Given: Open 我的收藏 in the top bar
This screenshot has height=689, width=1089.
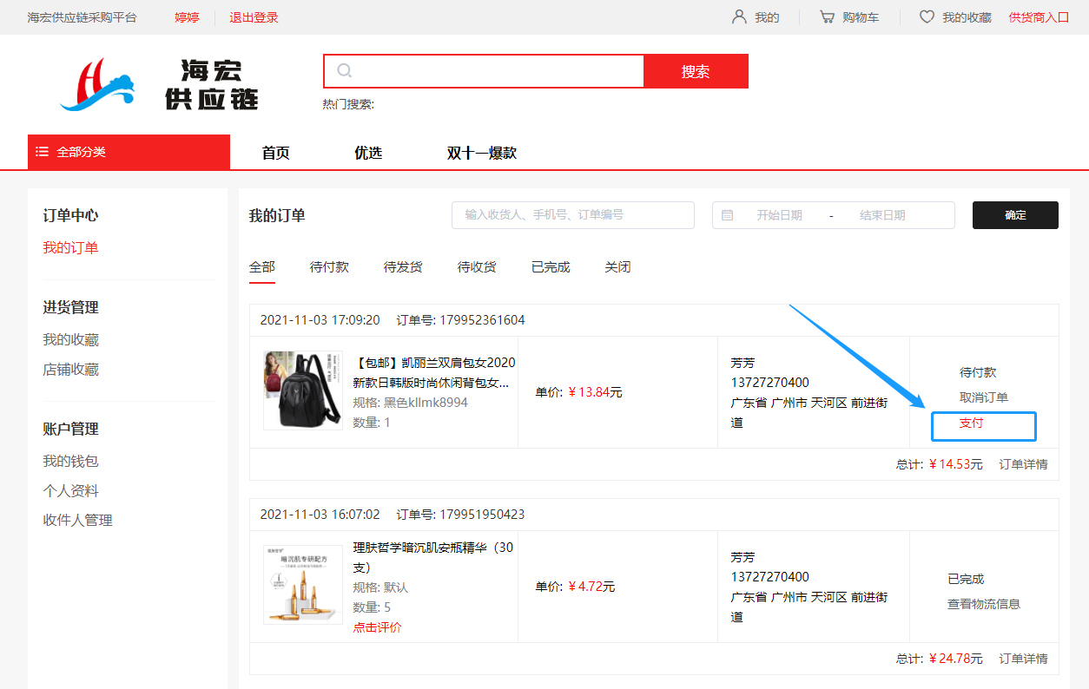Looking at the screenshot, I should [x=967, y=17].
